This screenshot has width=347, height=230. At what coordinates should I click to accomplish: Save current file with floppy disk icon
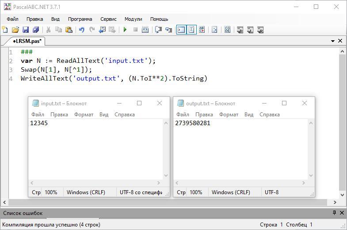[x=26, y=30]
